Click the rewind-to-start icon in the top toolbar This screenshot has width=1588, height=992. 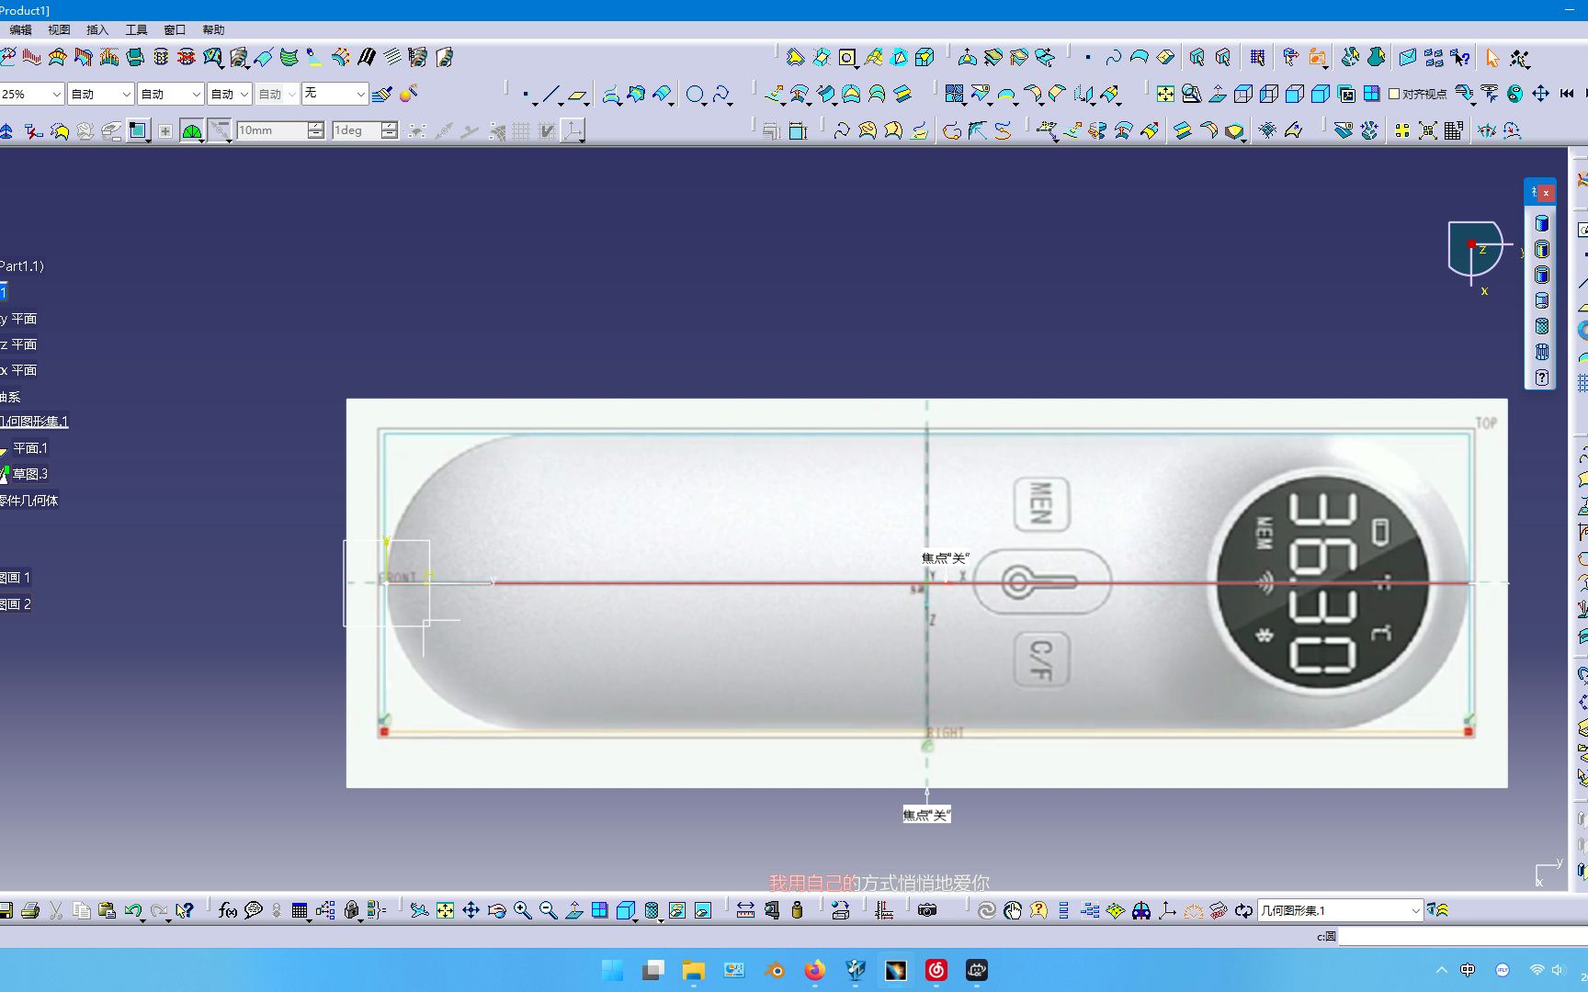[x=1567, y=94]
